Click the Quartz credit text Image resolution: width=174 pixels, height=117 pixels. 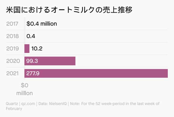pos(12,104)
